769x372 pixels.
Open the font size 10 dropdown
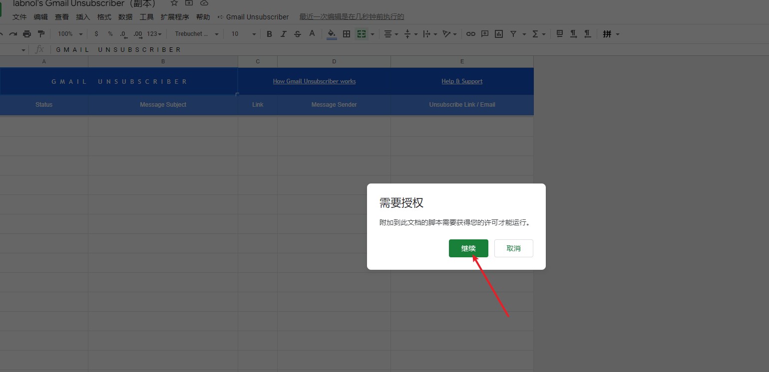[243, 34]
